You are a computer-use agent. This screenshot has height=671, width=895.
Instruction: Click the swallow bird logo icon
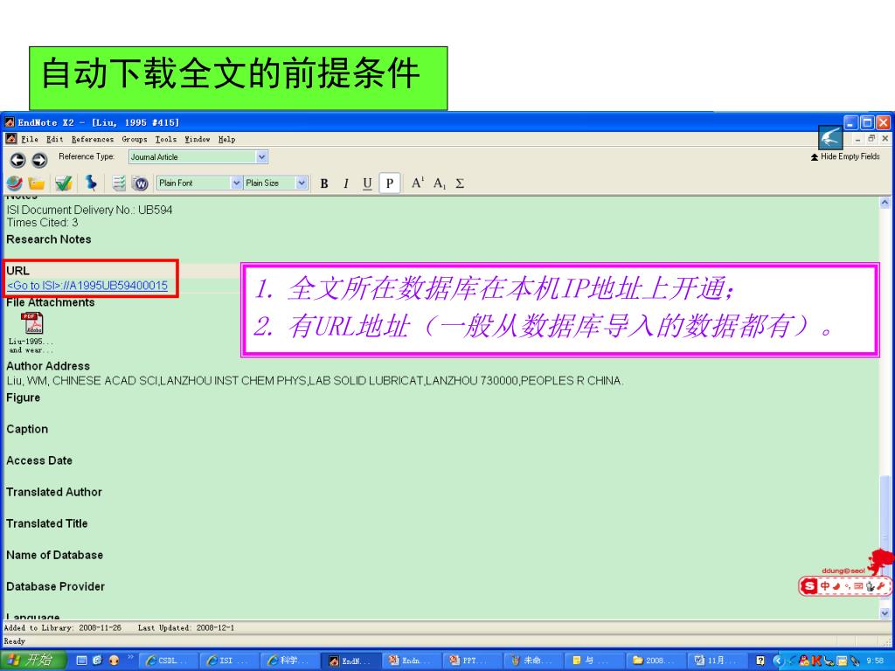[x=830, y=137]
